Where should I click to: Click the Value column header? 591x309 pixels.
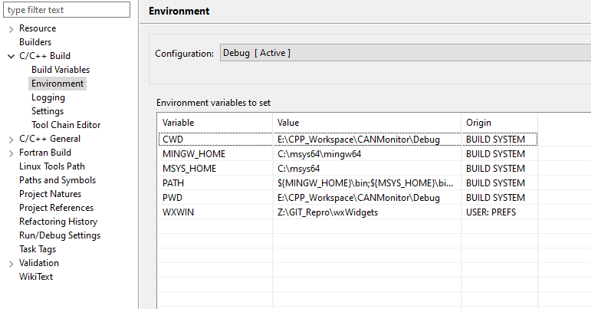click(366, 123)
